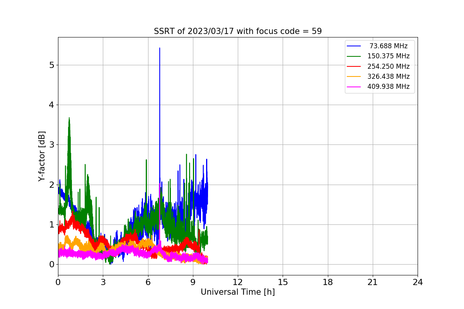Click x-axis tick label 9
This screenshot has width=464, height=309.
[193, 282]
